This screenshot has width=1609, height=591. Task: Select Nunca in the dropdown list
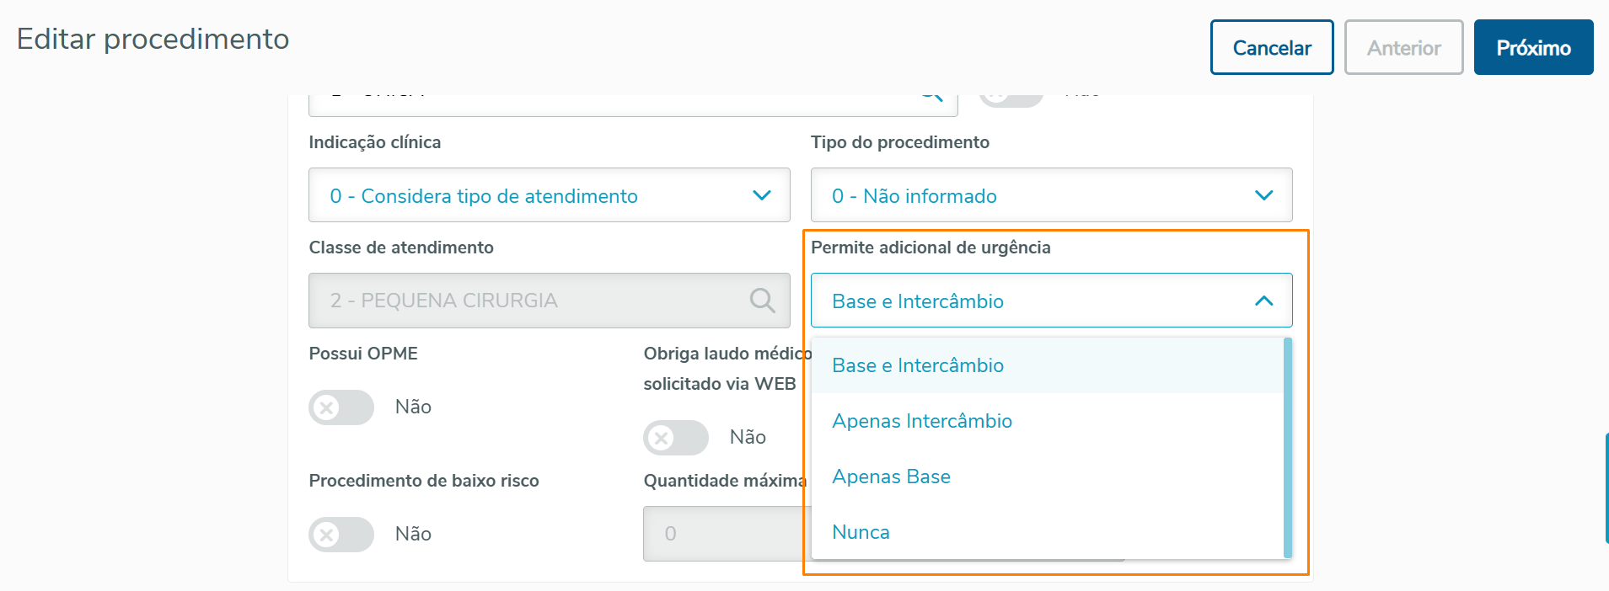pos(861,532)
